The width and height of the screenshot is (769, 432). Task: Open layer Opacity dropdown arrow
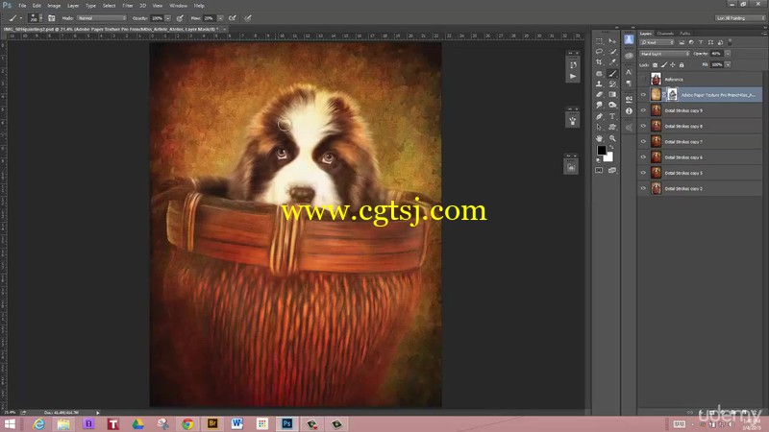728,54
